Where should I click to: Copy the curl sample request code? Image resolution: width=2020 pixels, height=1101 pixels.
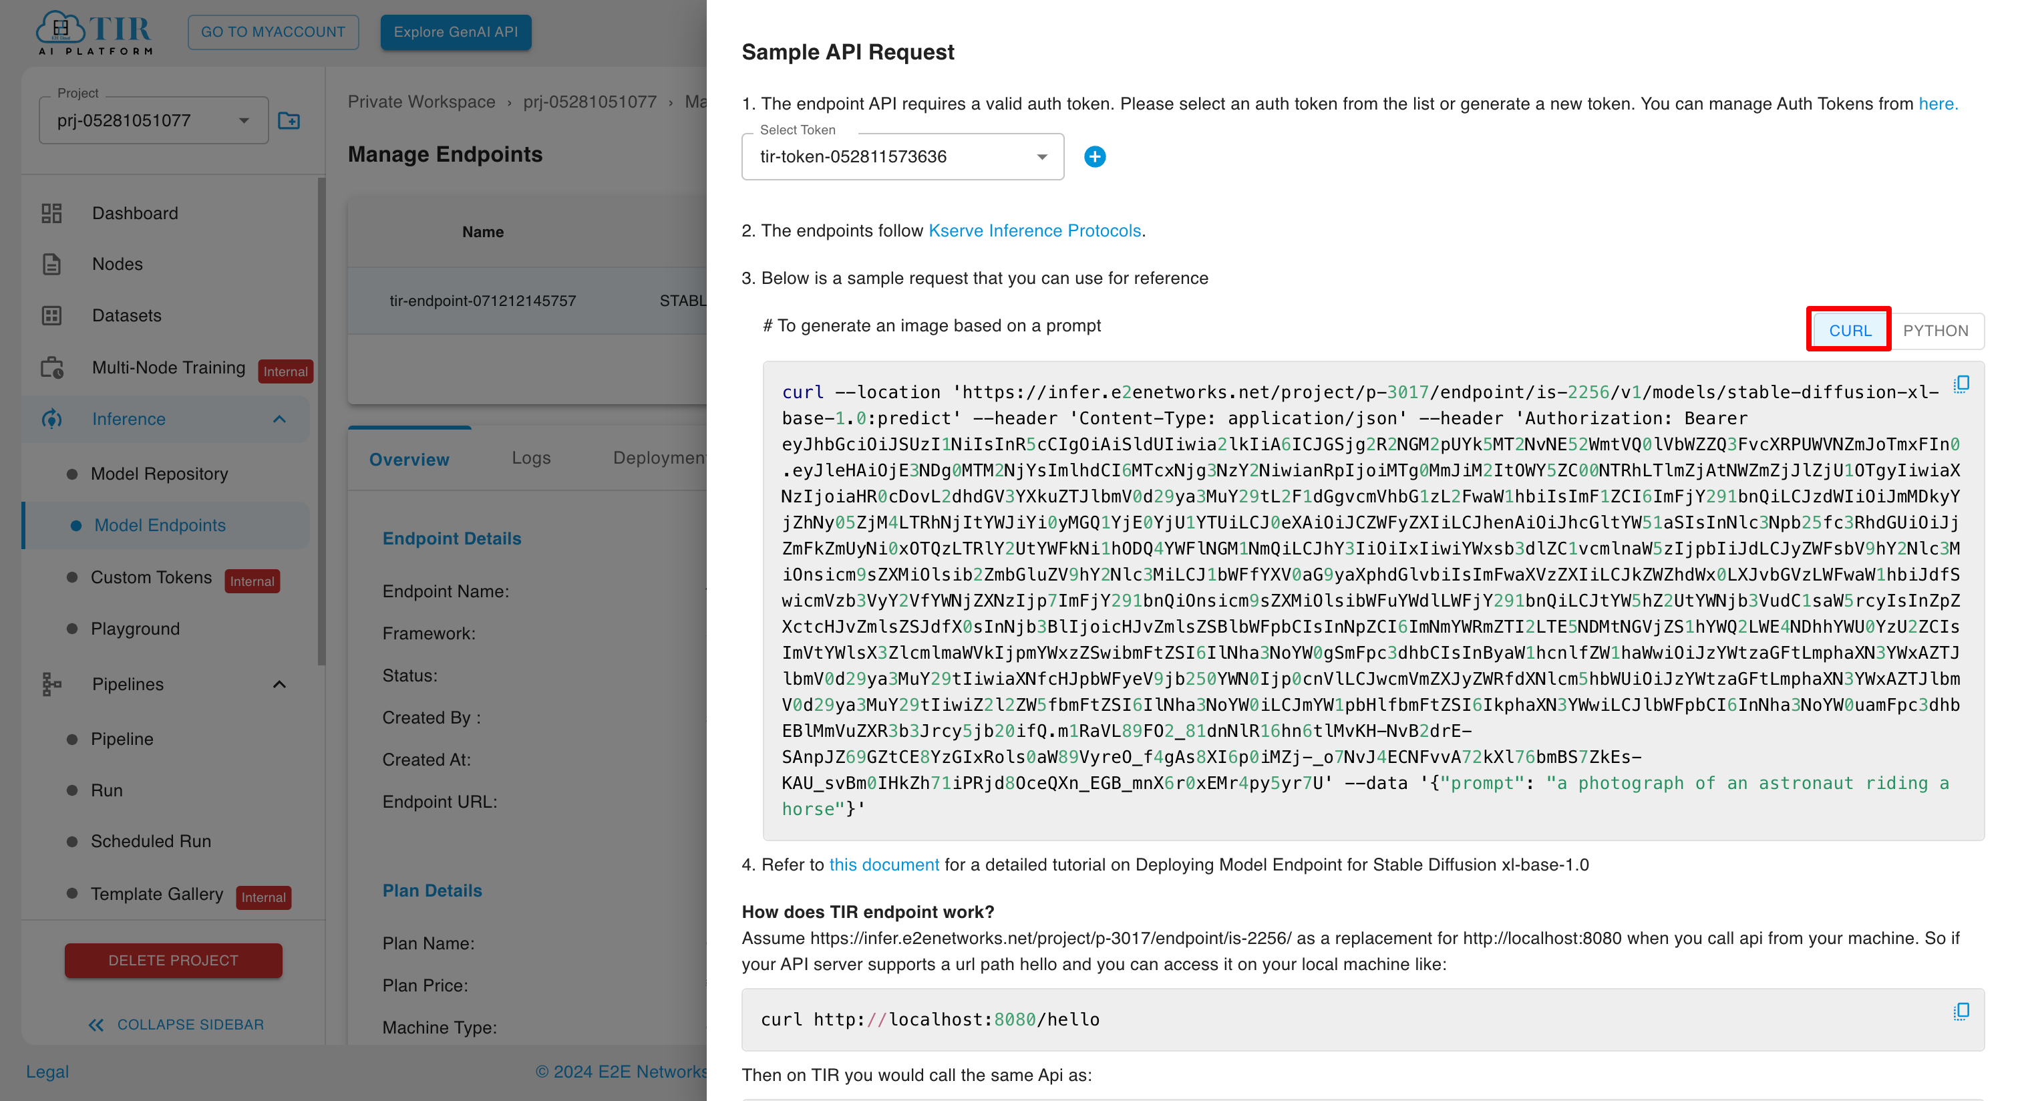[x=1961, y=383]
